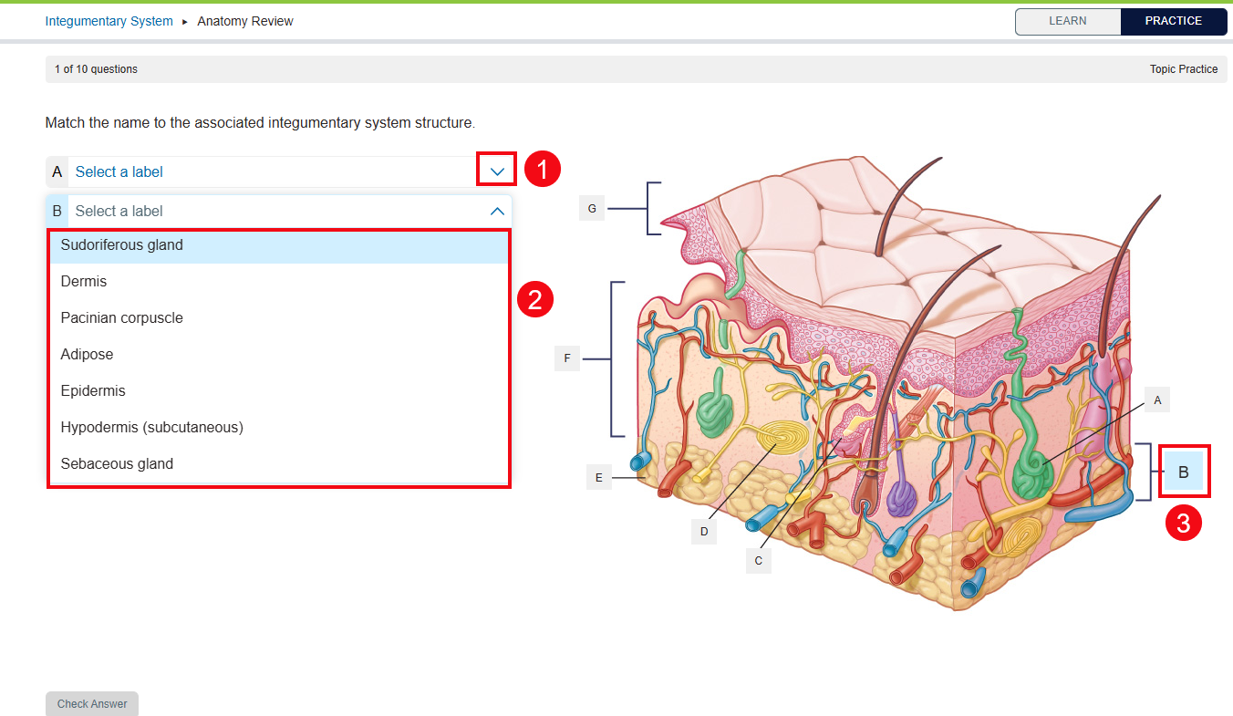This screenshot has width=1233, height=716.
Task: Select label E on the diagram
Action: pos(599,476)
